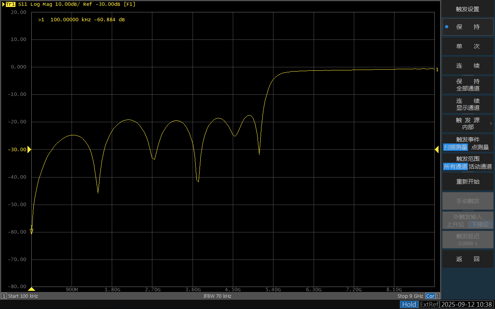Click the right reference level arrow marker
Screen dimensions: 495x309
point(436,149)
